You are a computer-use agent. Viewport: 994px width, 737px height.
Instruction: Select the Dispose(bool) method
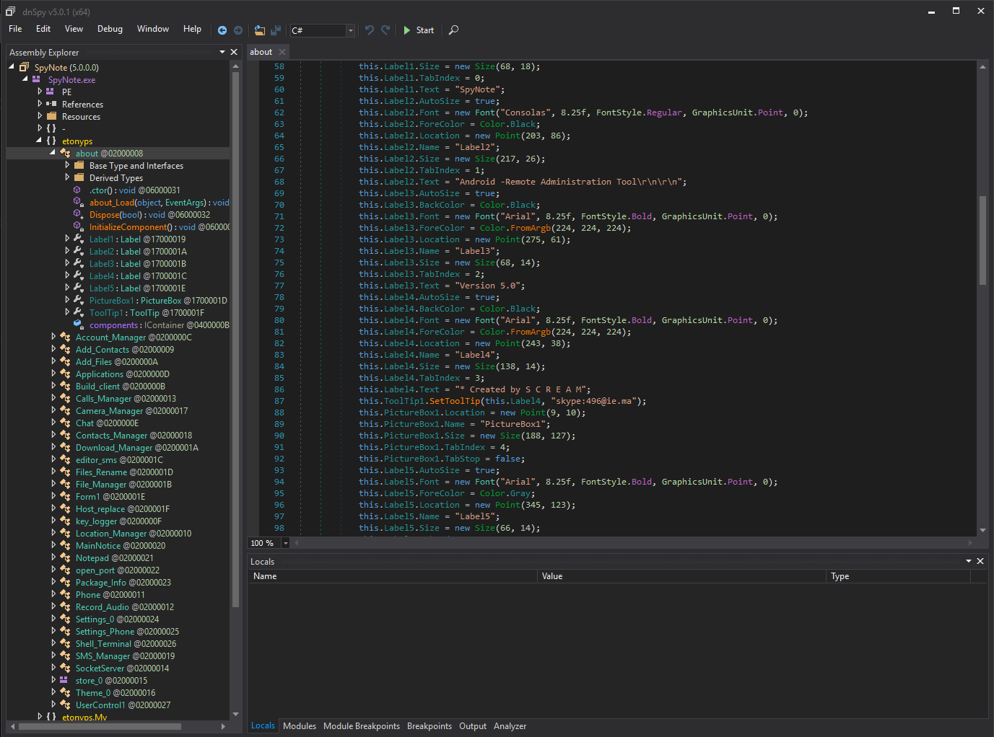tap(150, 214)
